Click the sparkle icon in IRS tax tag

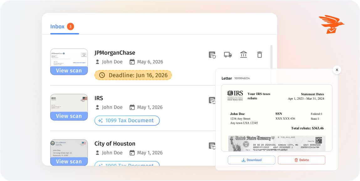click(100, 121)
